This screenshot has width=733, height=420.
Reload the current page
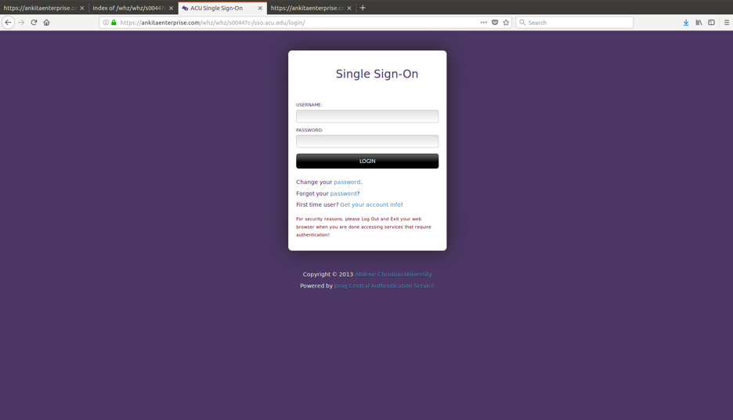coord(34,23)
